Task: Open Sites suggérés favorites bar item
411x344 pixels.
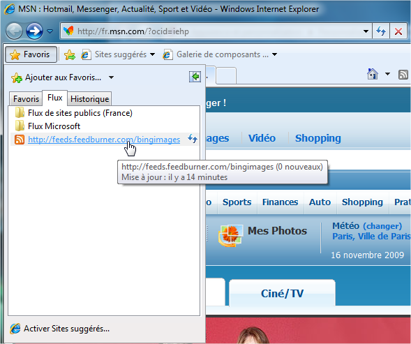Action: click(114, 54)
